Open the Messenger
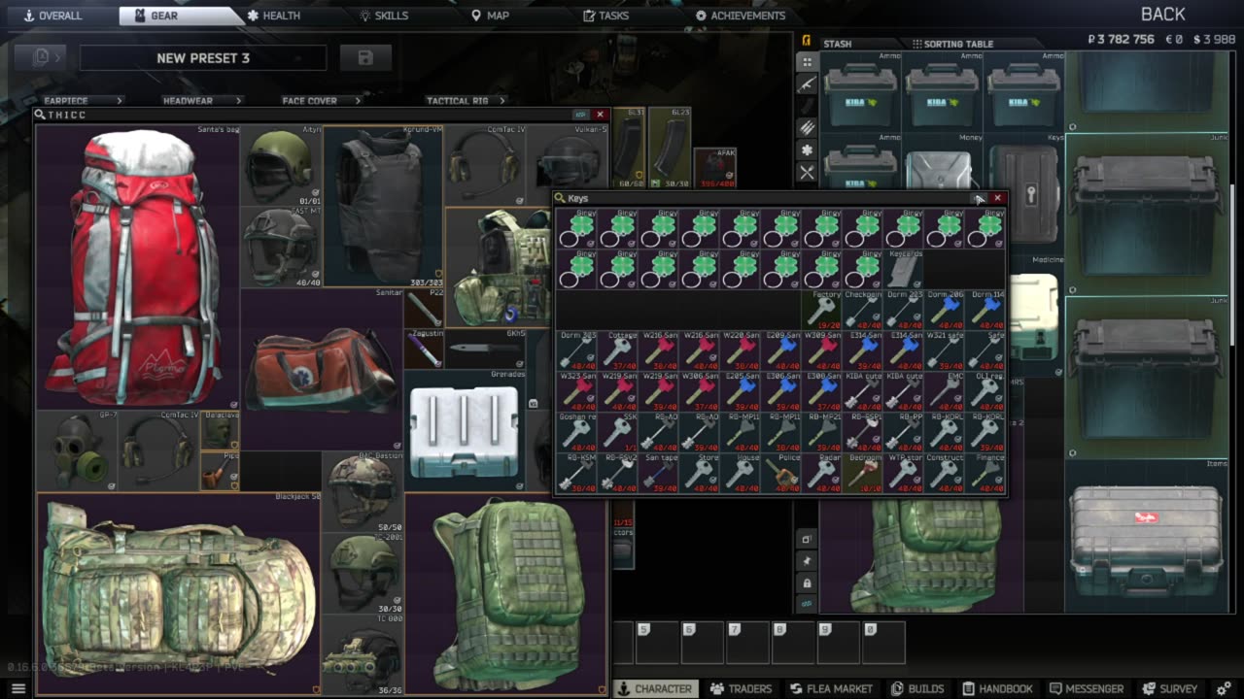Viewport: 1244px width, 699px height. [1087, 688]
